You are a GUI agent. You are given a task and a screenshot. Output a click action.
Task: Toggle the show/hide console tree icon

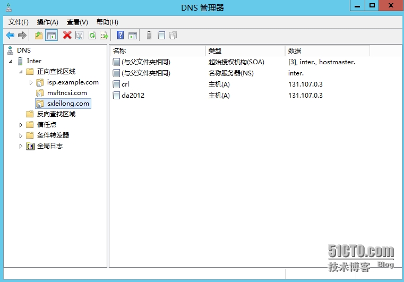51,35
